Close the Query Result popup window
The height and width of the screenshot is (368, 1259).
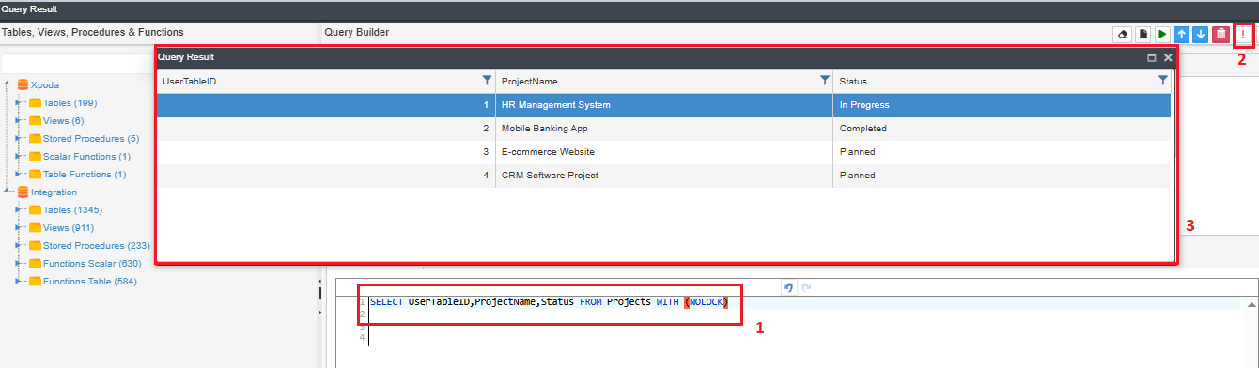coord(1168,57)
